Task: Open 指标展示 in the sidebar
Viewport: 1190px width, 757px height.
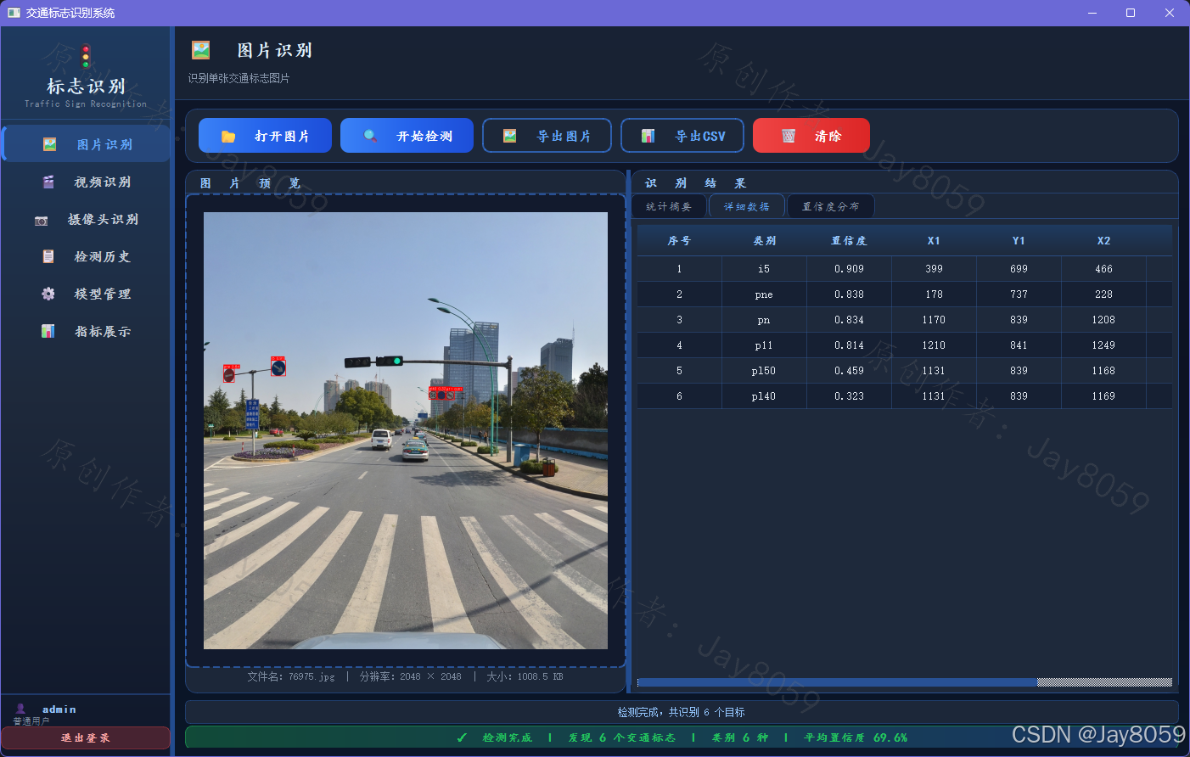Action: [87, 331]
